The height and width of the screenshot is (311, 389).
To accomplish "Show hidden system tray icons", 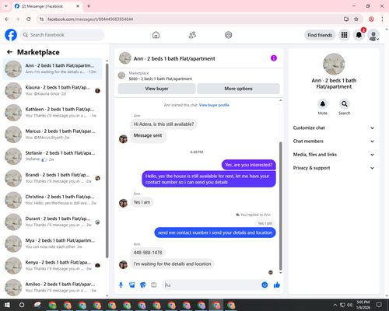I will coord(335,305).
